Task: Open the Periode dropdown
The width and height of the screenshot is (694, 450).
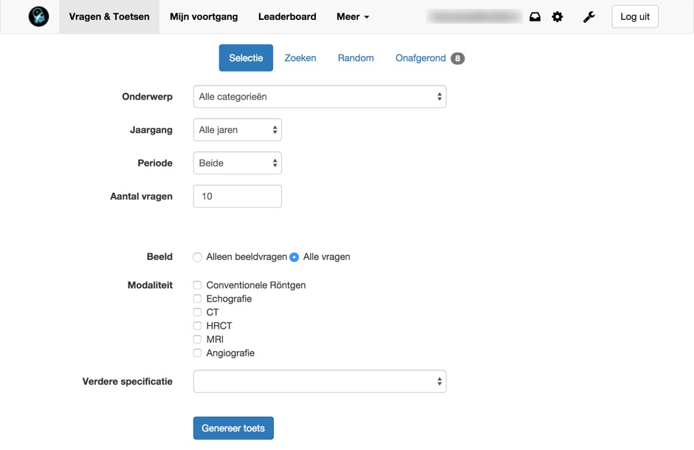Action: tap(237, 163)
